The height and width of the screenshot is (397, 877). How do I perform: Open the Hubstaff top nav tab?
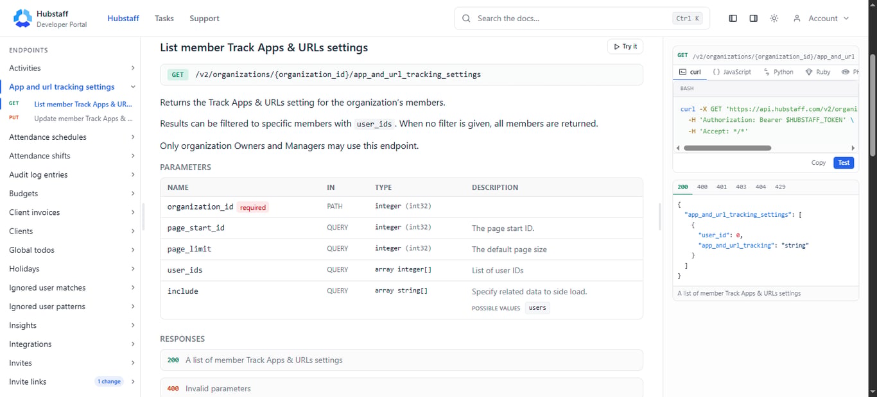123,19
